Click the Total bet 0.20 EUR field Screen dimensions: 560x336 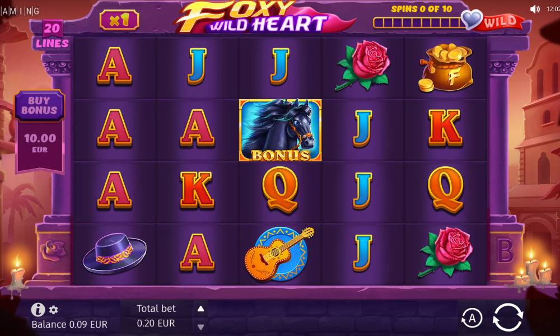click(156, 316)
